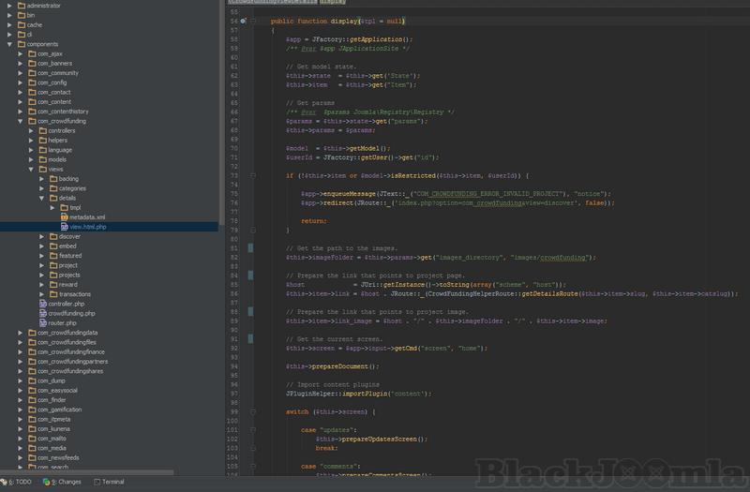Open the router.php file icon
This screenshot has height=492, width=750.
click(42, 322)
